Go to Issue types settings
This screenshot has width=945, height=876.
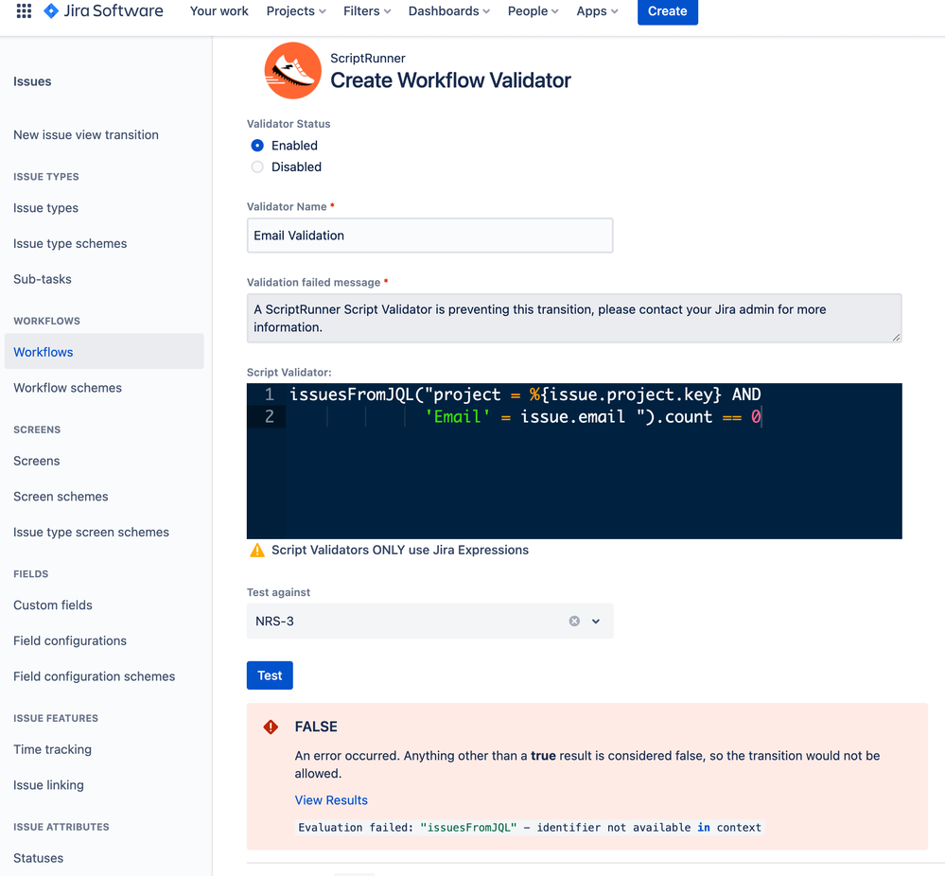pyautogui.click(x=45, y=208)
